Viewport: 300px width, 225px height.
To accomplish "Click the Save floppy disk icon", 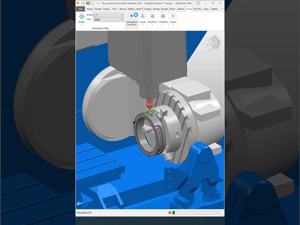I will [x=88, y=3].
